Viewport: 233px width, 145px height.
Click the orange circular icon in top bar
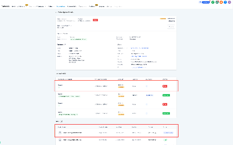click(221, 2)
